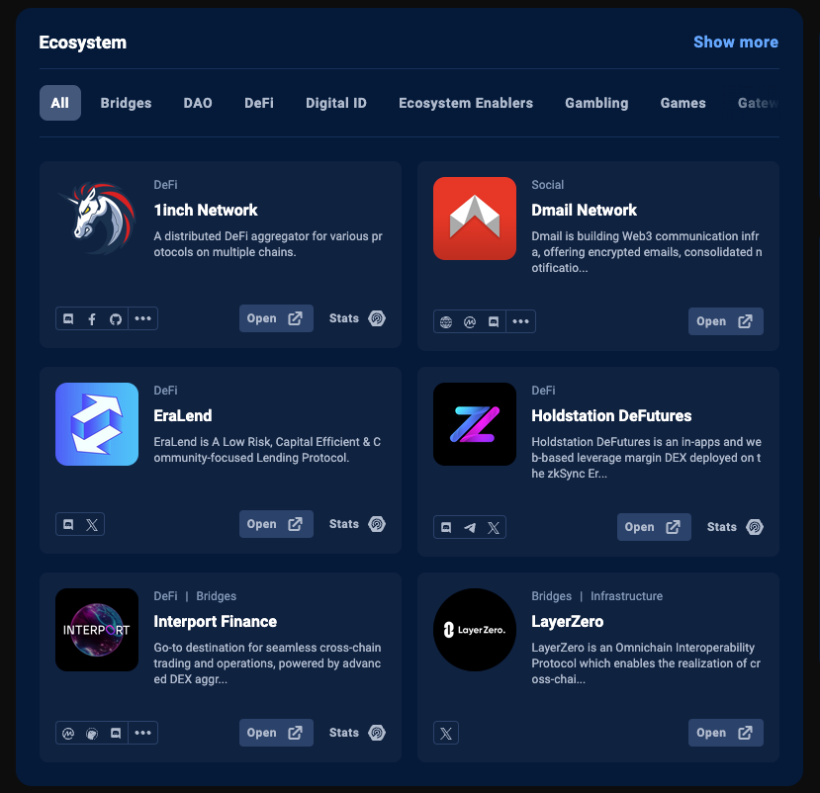The height and width of the screenshot is (793, 820).
Task: Open 1inch Network's GitHub icon link
Action: click(116, 318)
